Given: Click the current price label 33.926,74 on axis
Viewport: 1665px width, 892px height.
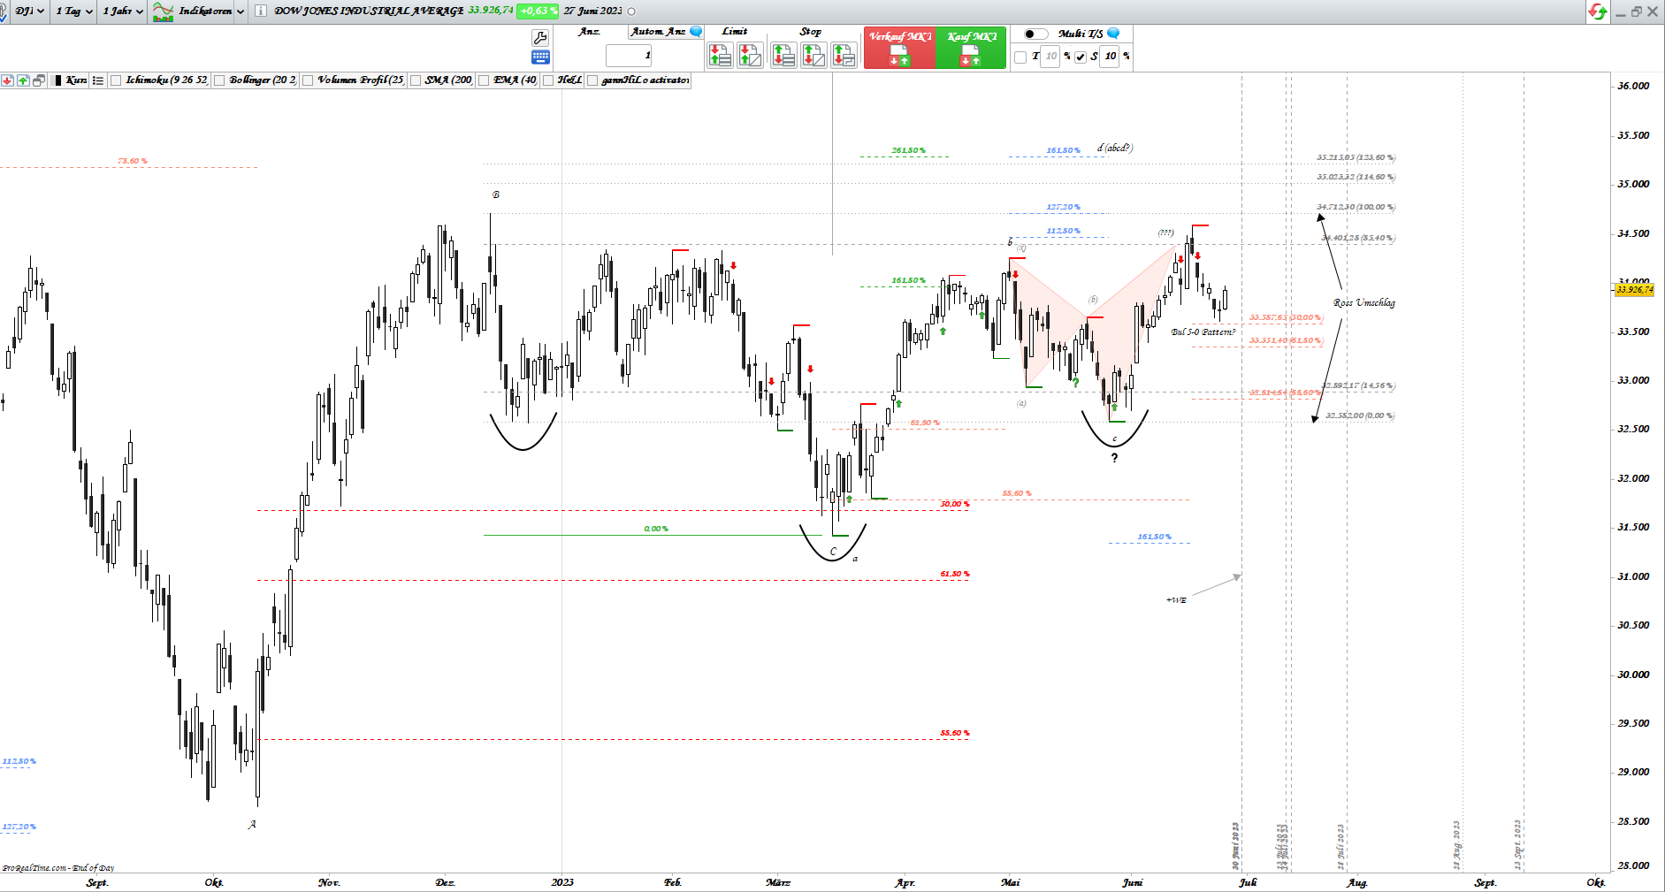Looking at the screenshot, I should [x=1634, y=290].
